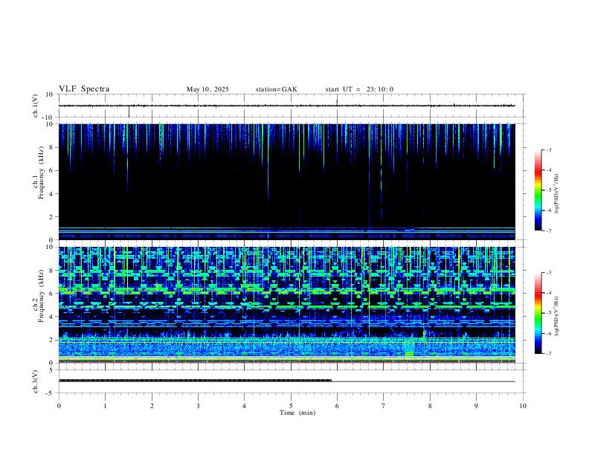This screenshot has width=589, height=455.
Task: Click the ch.3 waveform trace
Action: pos(286,381)
